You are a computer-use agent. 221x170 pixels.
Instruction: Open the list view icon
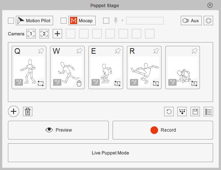click(208, 112)
